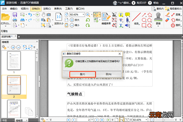The image size is (183, 122).
Task: Confirm deletion with 是(Y) button
Action: [x=83, y=74]
